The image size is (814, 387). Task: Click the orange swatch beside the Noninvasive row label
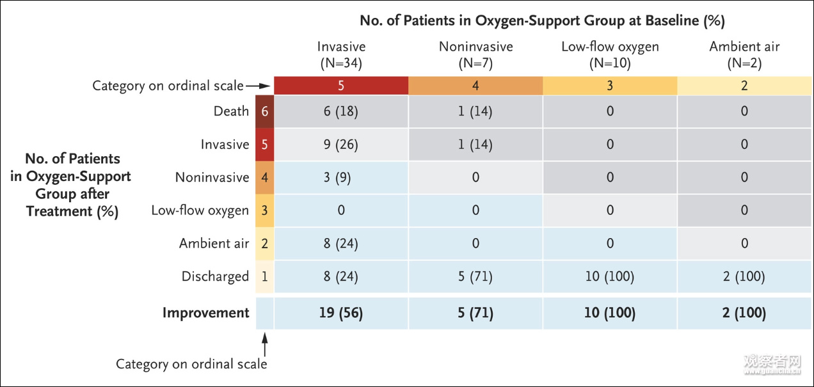click(264, 177)
